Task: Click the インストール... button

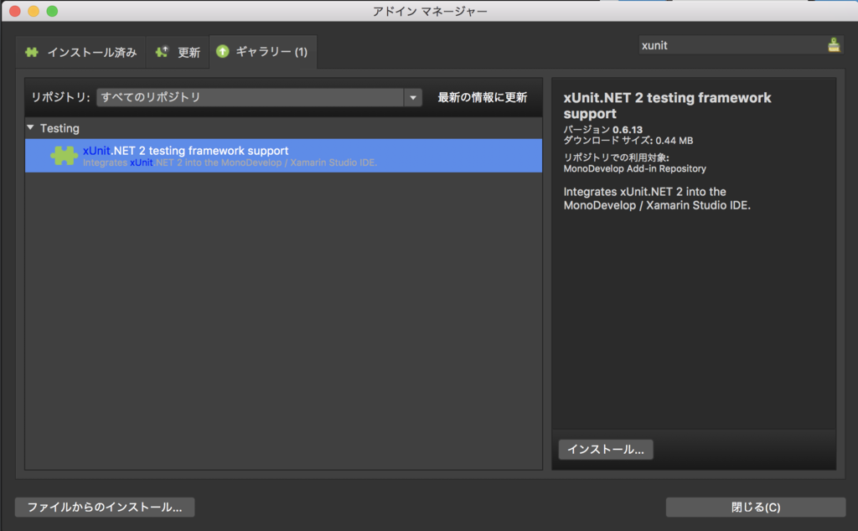Action: [x=606, y=450]
